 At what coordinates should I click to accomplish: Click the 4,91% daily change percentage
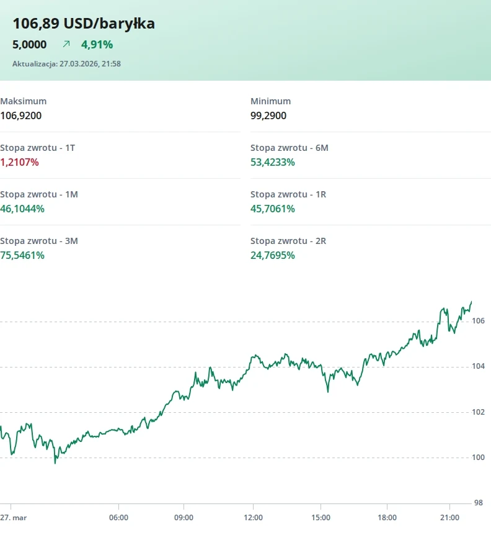[97, 45]
